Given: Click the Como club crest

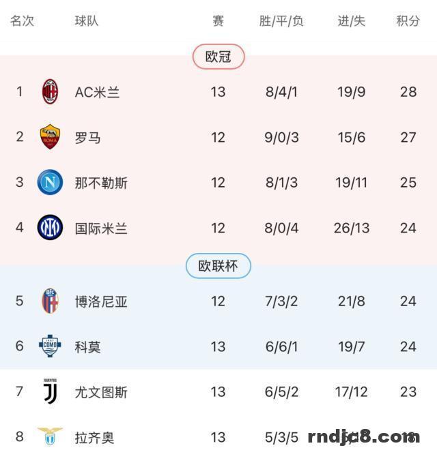Looking at the screenshot, I should tap(50, 346).
